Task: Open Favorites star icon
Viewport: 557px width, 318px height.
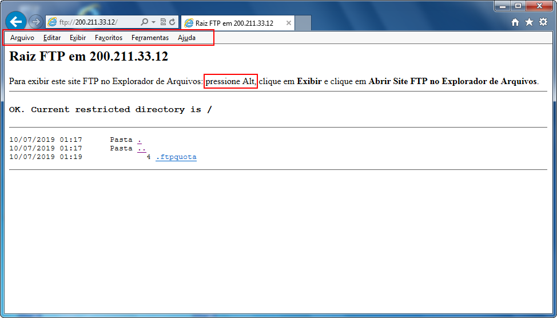Action: point(530,22)
